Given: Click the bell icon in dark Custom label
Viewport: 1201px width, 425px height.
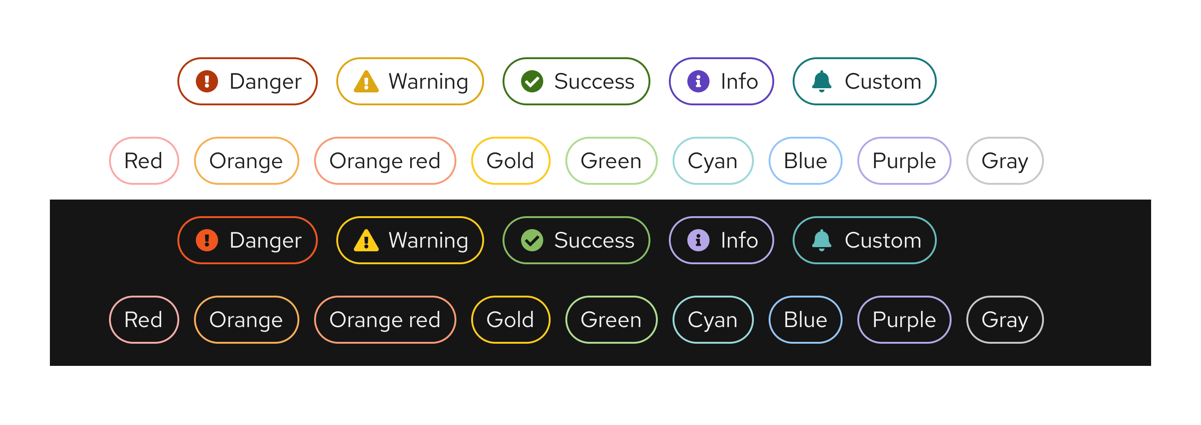Looking at the screenshot, I should click(x=821, y=241).
